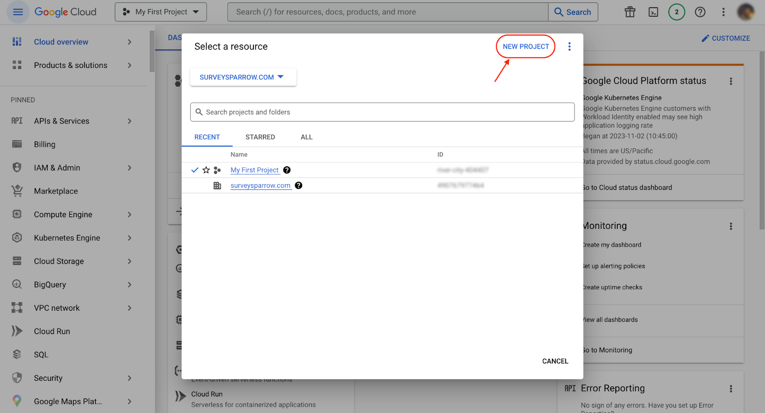The image size is (765, 413).
Task: Click the NEW PROJECT button
Action: tap(525, 46)
